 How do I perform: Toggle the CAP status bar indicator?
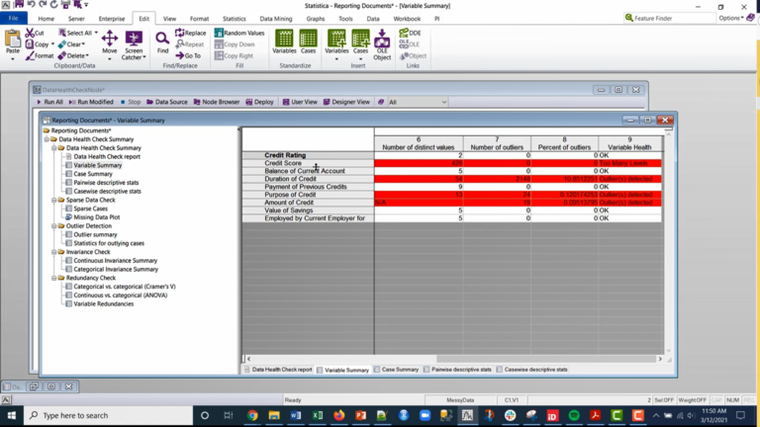pyautogui.click(x=716, y=400)
